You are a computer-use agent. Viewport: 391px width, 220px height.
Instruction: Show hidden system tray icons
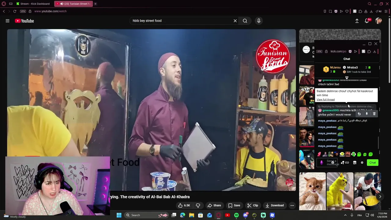(x=345, y=215)
